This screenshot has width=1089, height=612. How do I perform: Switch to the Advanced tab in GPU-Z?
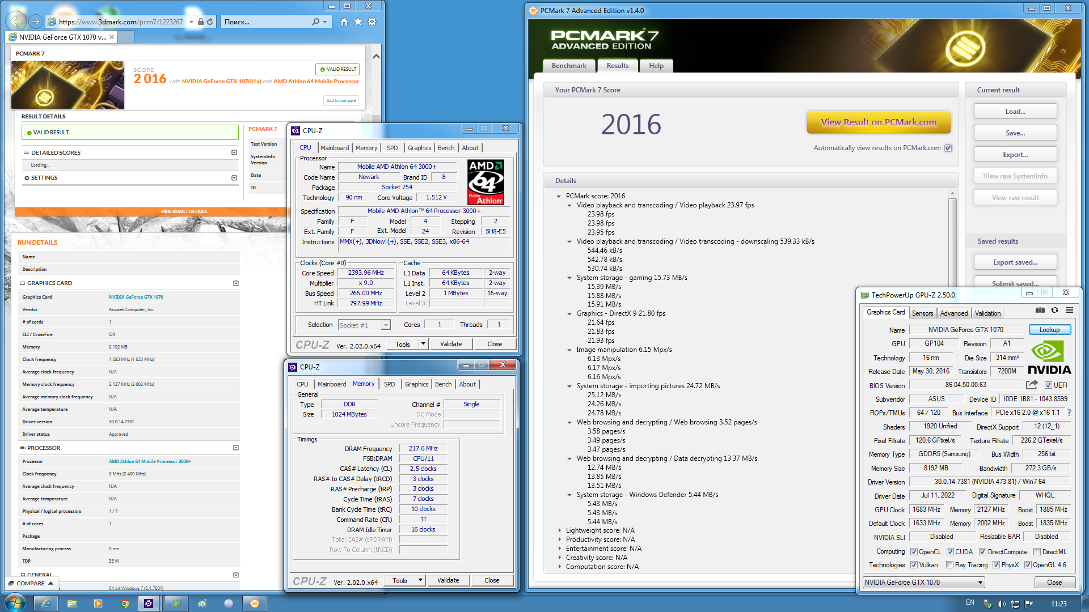[953, 313]
